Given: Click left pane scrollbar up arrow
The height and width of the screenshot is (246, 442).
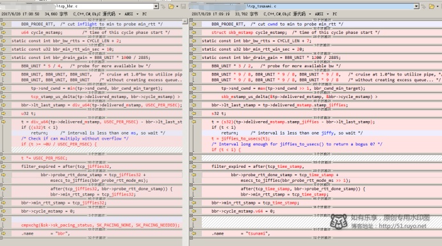Looking at the screenshot, I should [185, 21].
